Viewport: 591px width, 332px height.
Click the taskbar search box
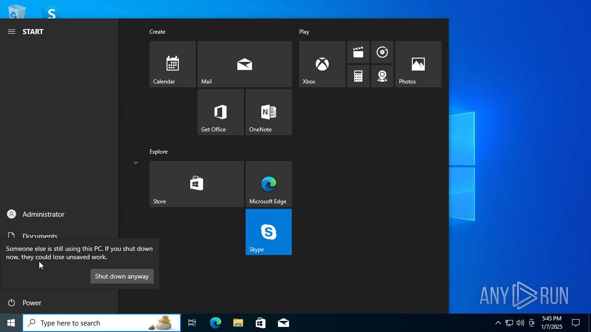click(102, 323)
